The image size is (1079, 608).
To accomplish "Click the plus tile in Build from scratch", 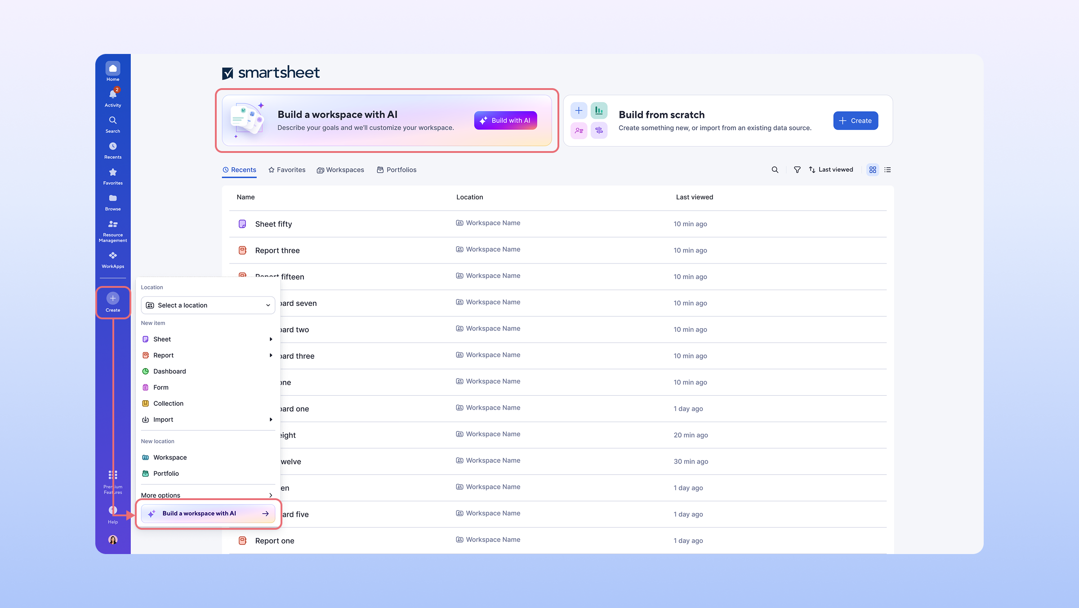I will pyautogui.click(x=579, y=110).
